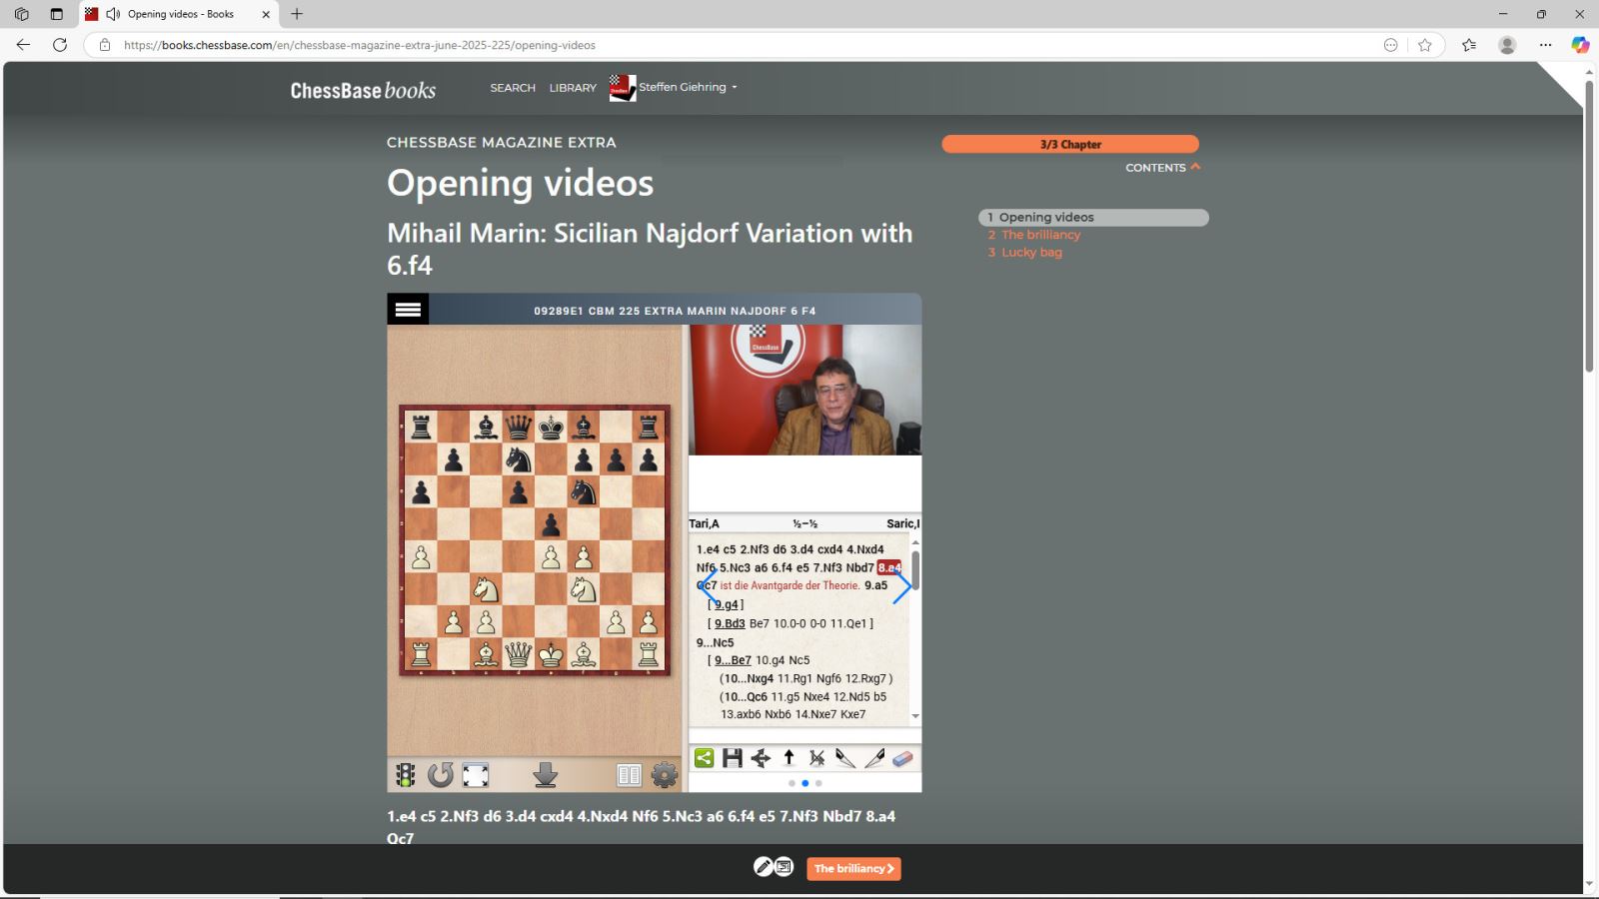Select the Opening videos chapter
1599x899 pixels.
[1048, 217]
